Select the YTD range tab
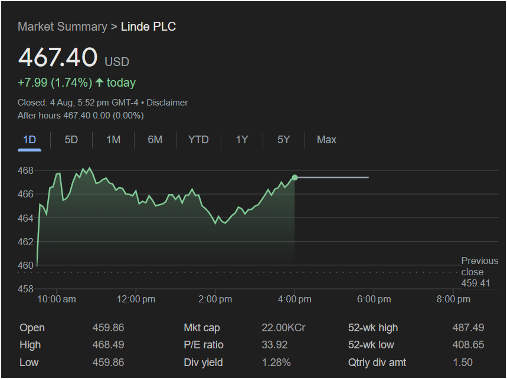This screenshot has width=507, height=379. pyautogui.click(x=198, y=140)
